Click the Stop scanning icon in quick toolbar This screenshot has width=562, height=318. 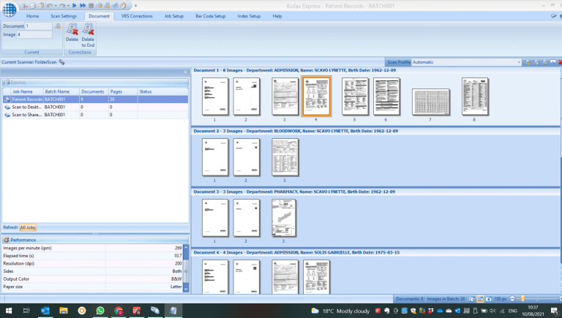pyautogui.click(x=90, y=6)
